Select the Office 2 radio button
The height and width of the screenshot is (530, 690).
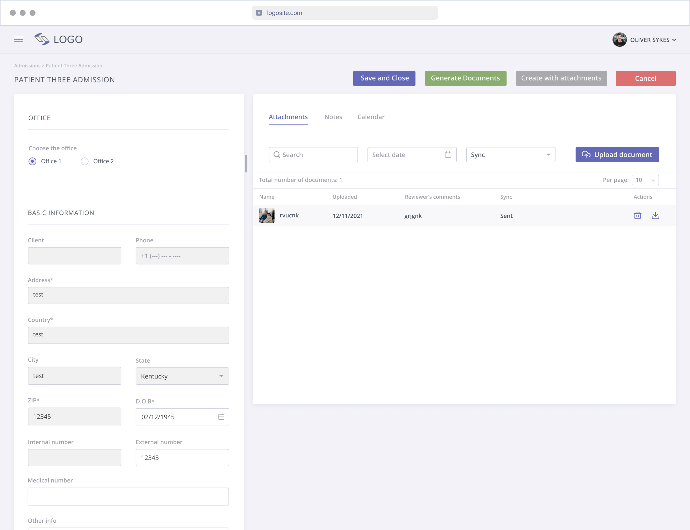pyautogui.click(x=85, y=161)
